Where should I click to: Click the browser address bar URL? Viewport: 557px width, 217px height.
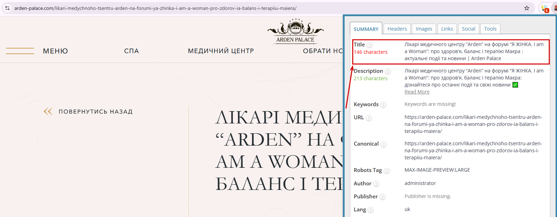pyautogui.click(x=155, y=8)
